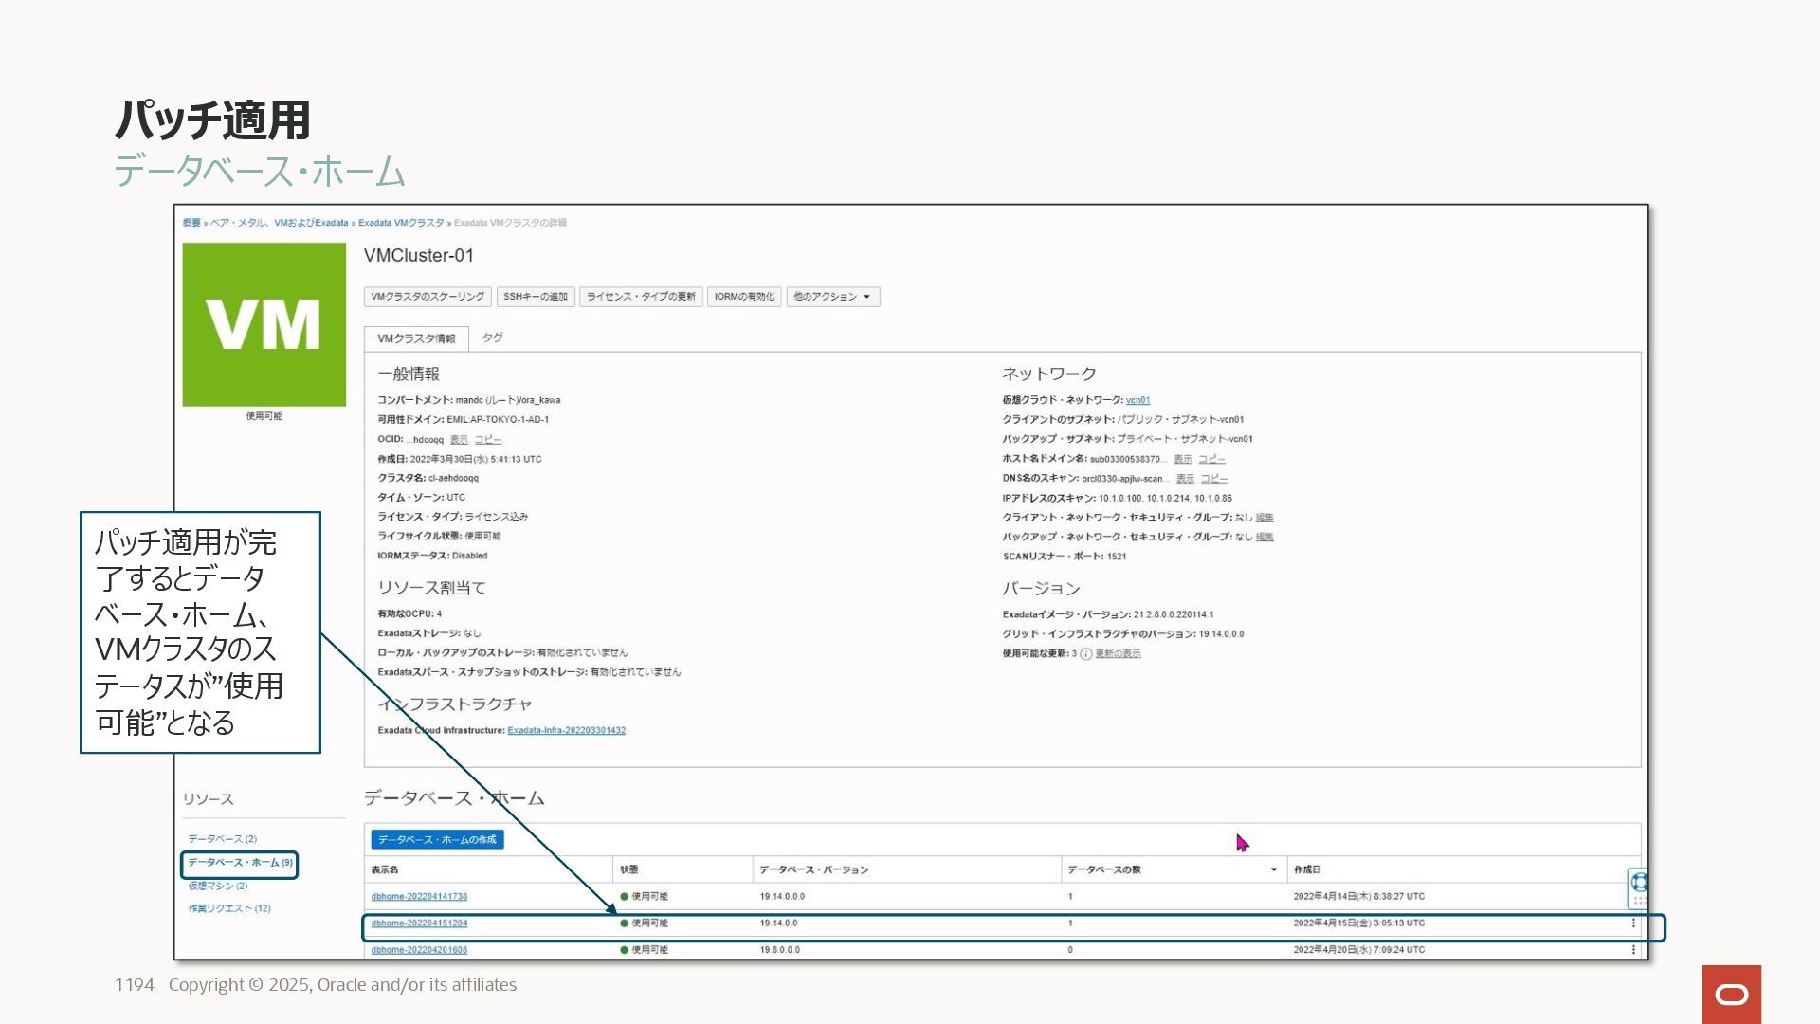Open actions menu for dbhome-202204201608 row

[x=1633, y=949]
